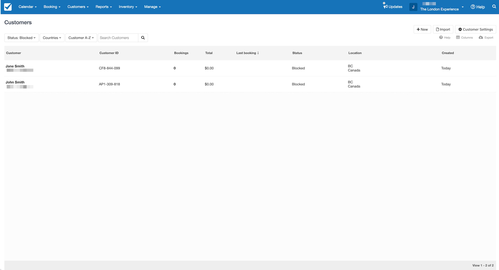The height and width of the screenshot is (270, 499).
Task: Click the Customers page heading
Action: click(x=18, y=22)
